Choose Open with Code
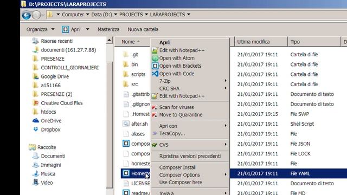This screenshot has height=195, width=347. 190,74
